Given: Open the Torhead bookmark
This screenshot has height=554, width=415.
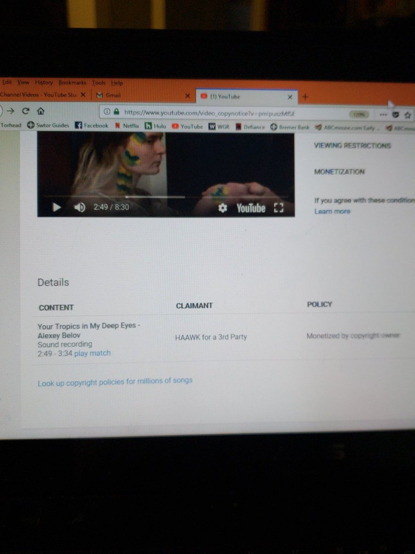Looking at the screenshot, I should coord(11,125).
